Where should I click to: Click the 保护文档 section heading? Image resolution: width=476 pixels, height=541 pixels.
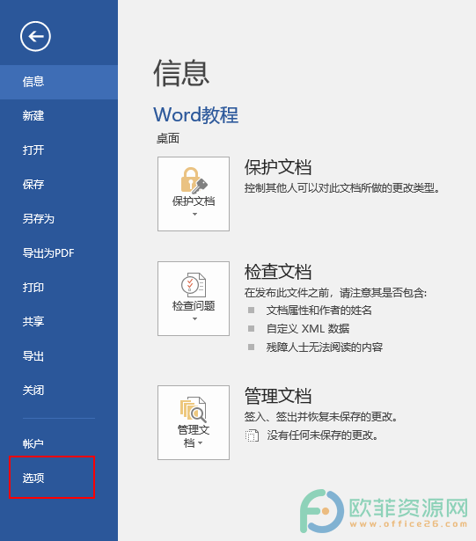[278, 167]
